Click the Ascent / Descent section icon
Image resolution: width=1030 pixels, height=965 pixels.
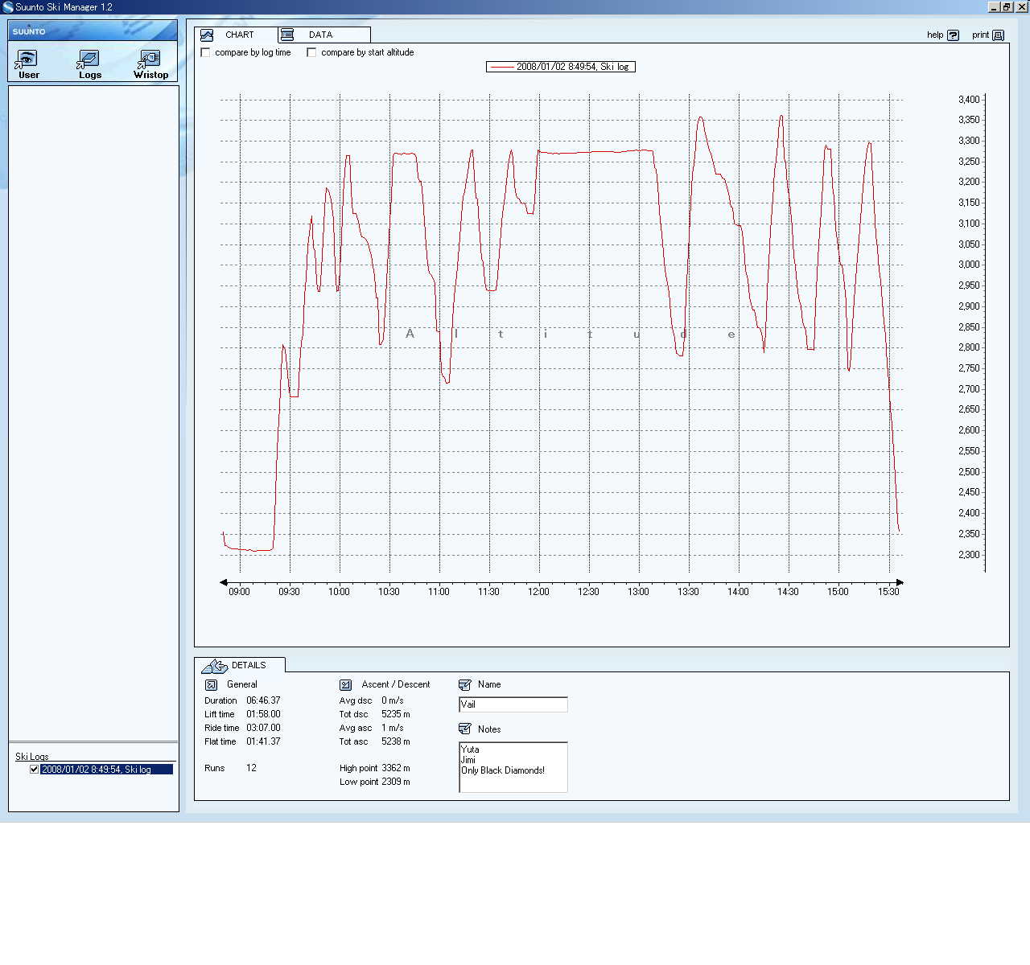point(346,685)
